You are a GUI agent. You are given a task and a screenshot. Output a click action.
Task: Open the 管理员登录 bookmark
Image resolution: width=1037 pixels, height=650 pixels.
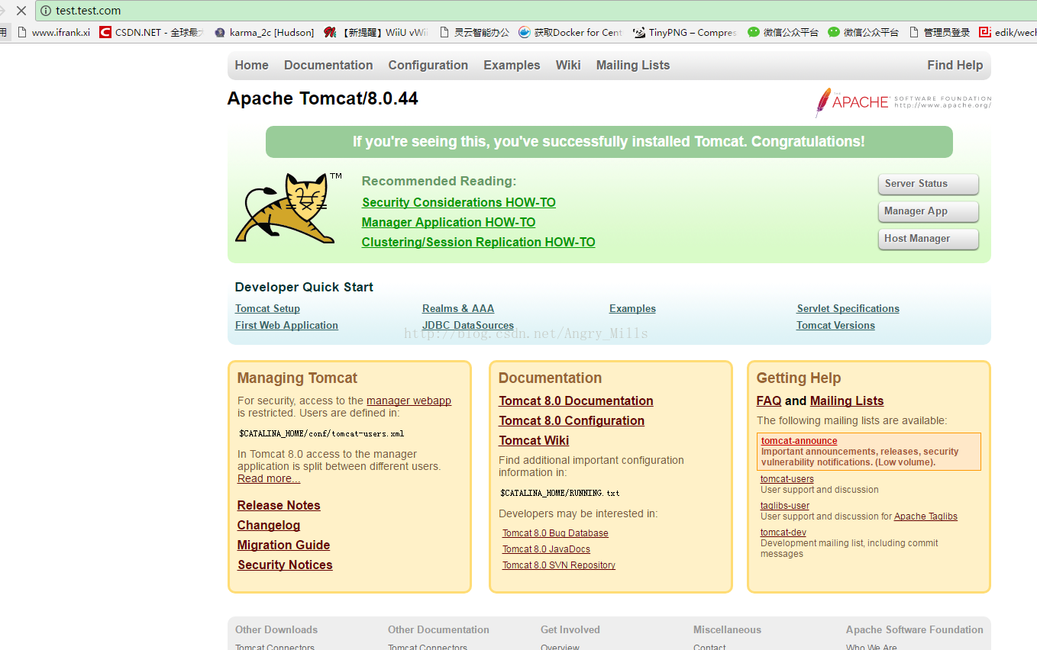tap(938, 32)
